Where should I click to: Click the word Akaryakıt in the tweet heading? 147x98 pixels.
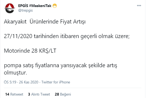click(x=15, y=22)
